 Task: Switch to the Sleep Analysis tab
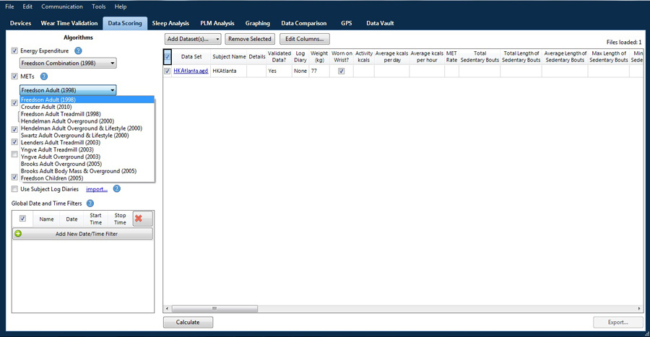[170, 23]
